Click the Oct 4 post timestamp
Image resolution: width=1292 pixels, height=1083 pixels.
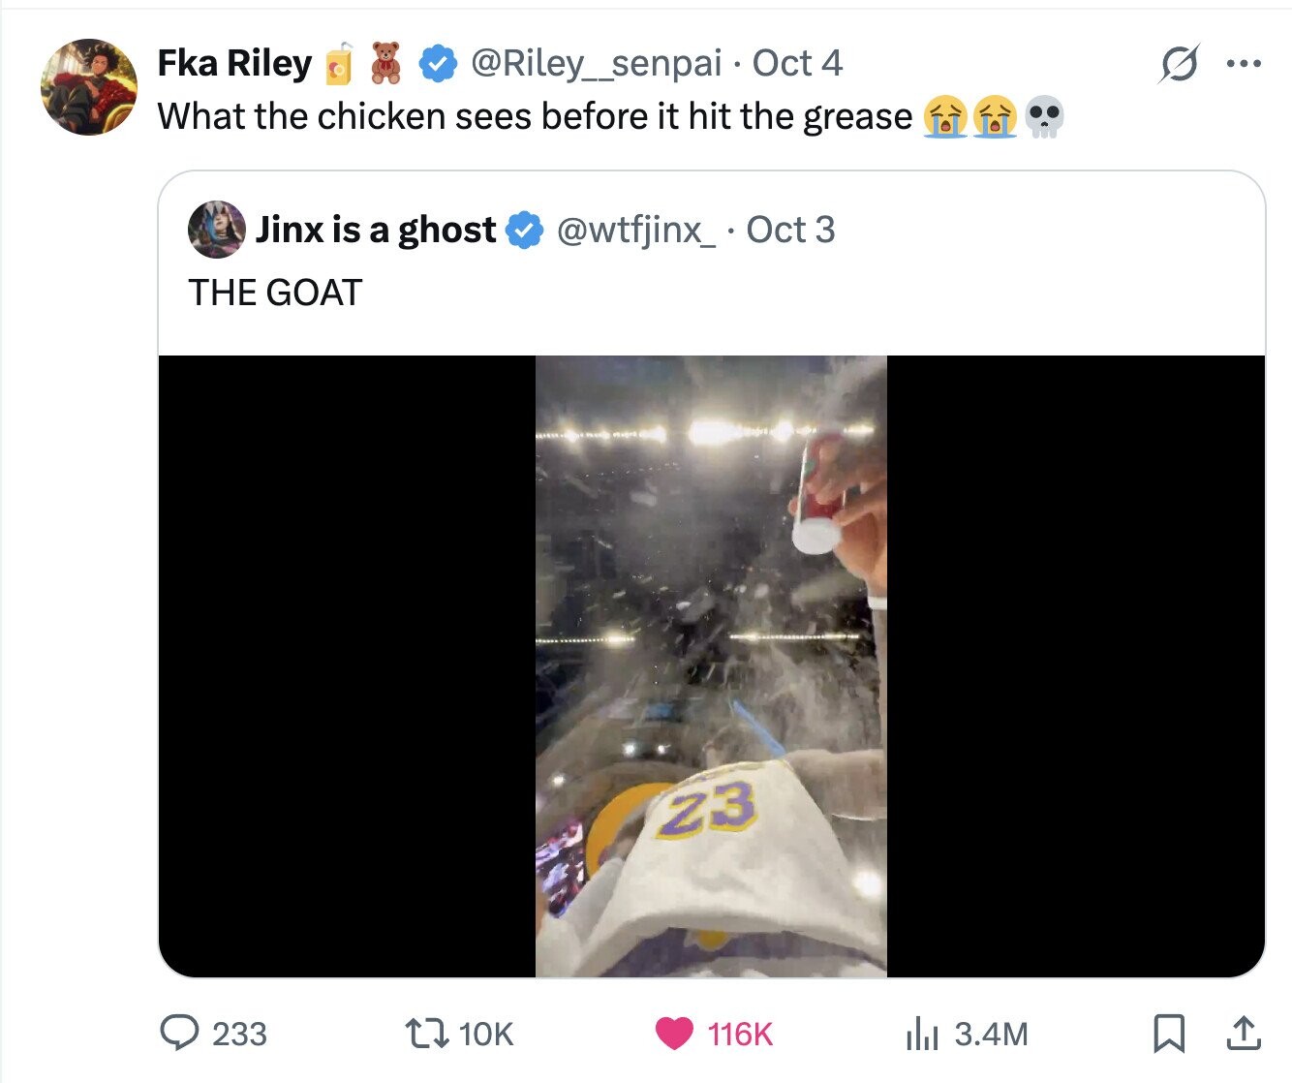[797, 64]
